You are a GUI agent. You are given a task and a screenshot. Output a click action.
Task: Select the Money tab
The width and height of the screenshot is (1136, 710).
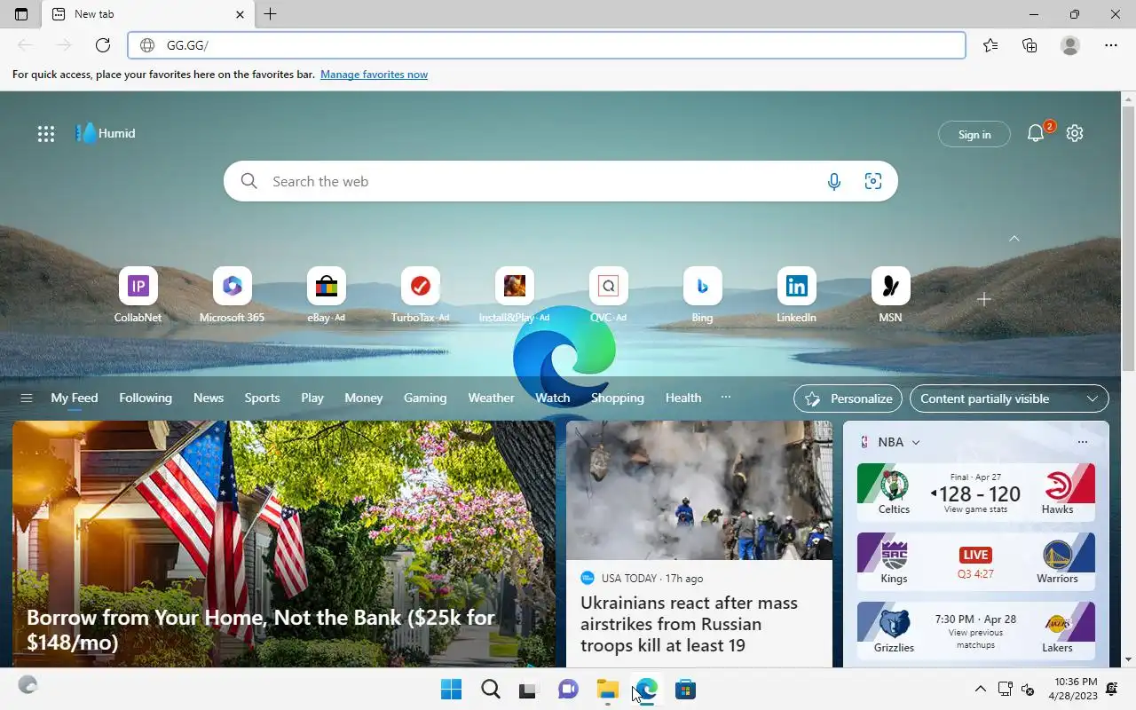pos(364,398)
